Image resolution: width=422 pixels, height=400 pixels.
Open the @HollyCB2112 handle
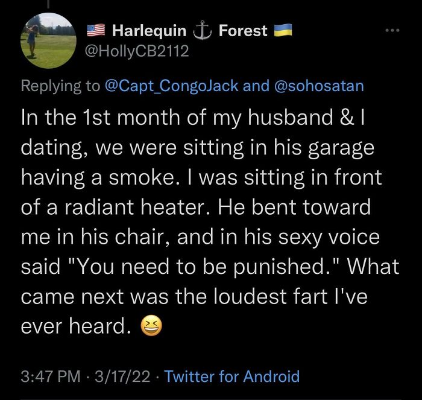pos(138,51)
